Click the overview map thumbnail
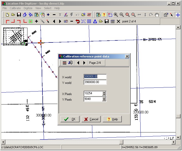This screenshot has width=182, height=151. 15,36
